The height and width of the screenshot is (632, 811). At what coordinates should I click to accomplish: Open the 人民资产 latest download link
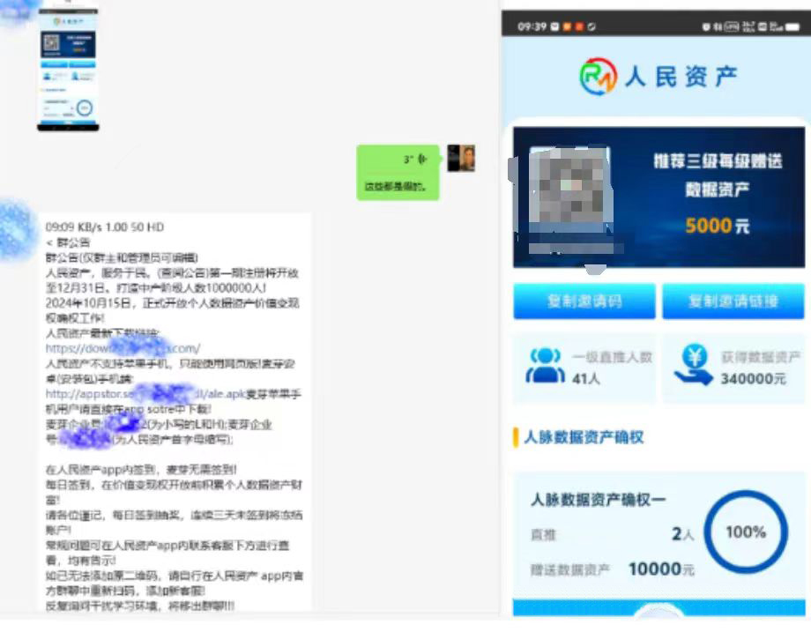click(x=123, y=348)
